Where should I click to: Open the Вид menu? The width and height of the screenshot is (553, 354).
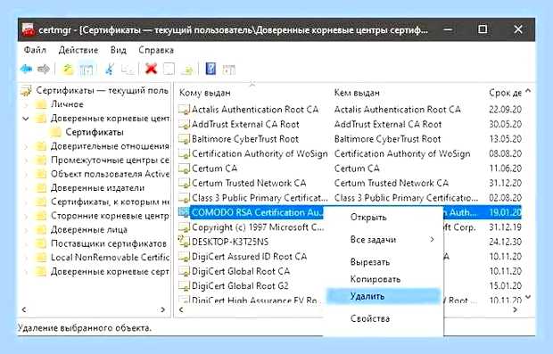click(118, 50)
